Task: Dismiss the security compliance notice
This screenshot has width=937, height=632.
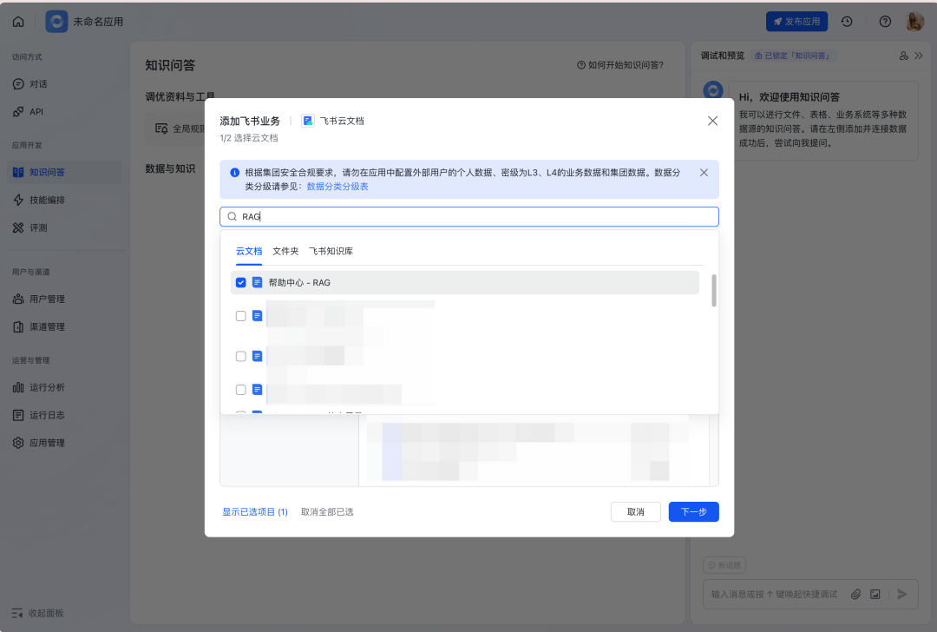Action: [704, 172]
